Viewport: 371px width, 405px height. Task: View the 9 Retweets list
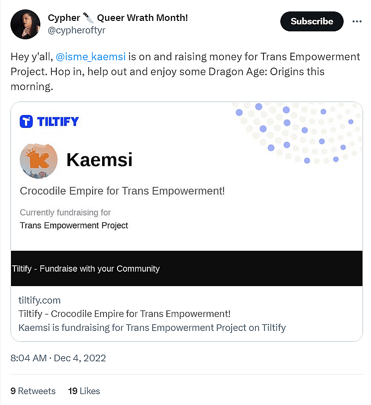(x=33, y=391)
